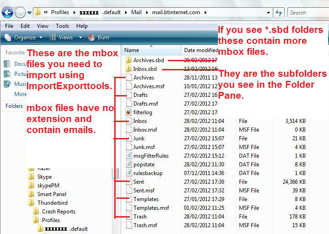
Task: Click the Refresh icon beside address bar
Action: [279, 13]
